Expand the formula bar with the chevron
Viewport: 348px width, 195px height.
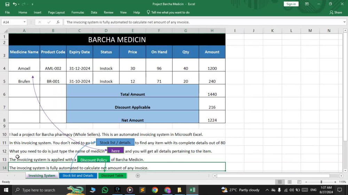(345, 22)
